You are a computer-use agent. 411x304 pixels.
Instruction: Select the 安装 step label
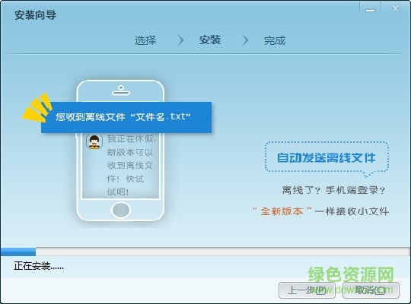tap(210, 40)
